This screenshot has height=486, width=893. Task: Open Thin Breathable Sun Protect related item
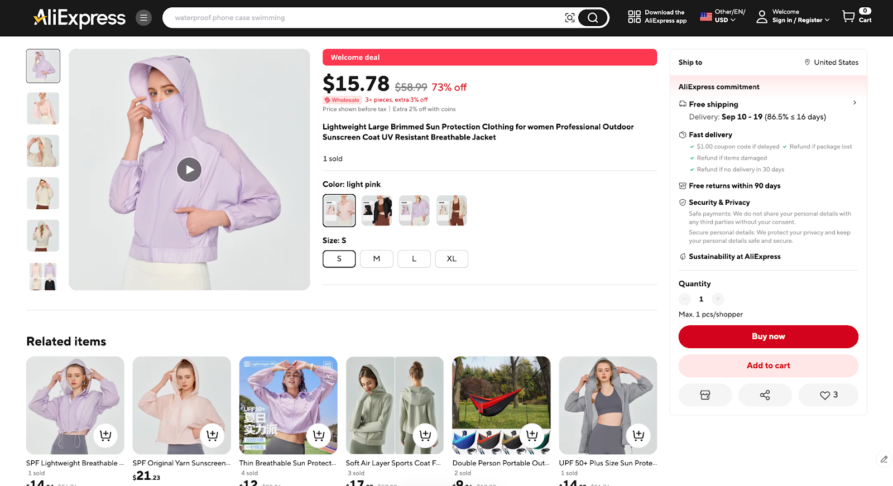point(288,405)
